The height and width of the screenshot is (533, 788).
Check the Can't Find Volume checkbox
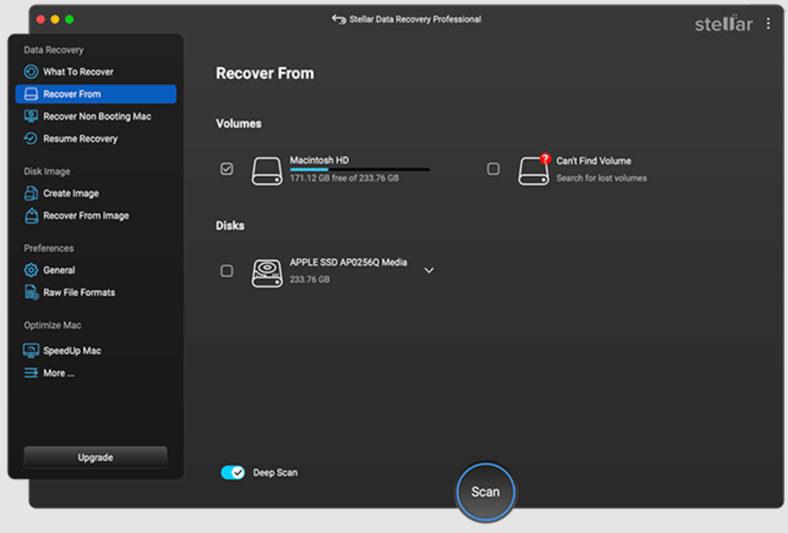493,169
